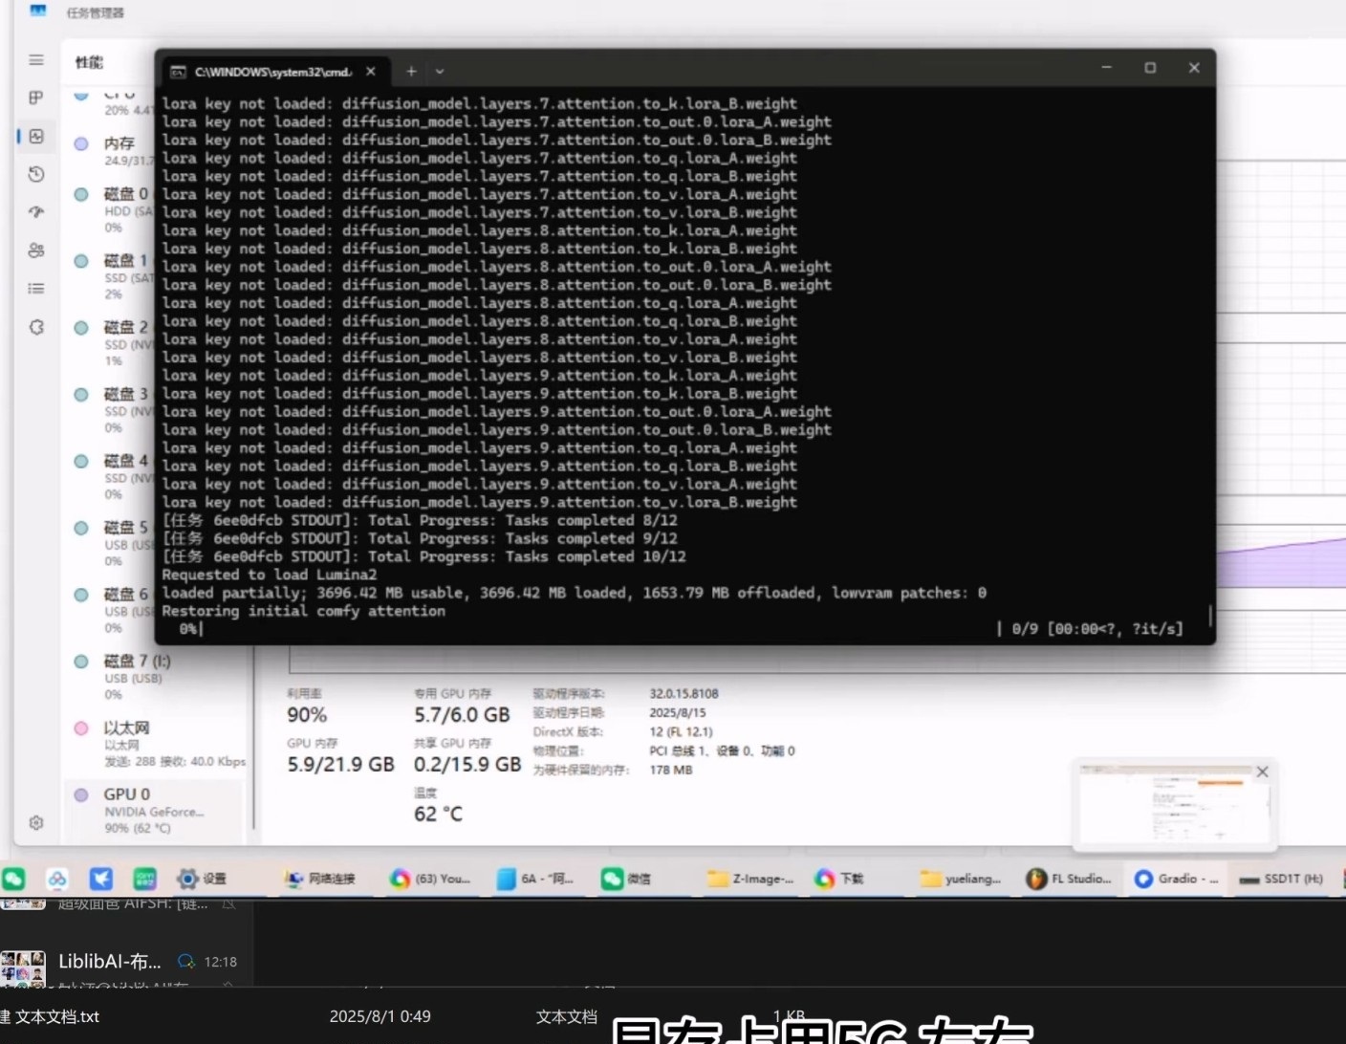Switch to FL Studio from taskbar

click(1069, 879)
